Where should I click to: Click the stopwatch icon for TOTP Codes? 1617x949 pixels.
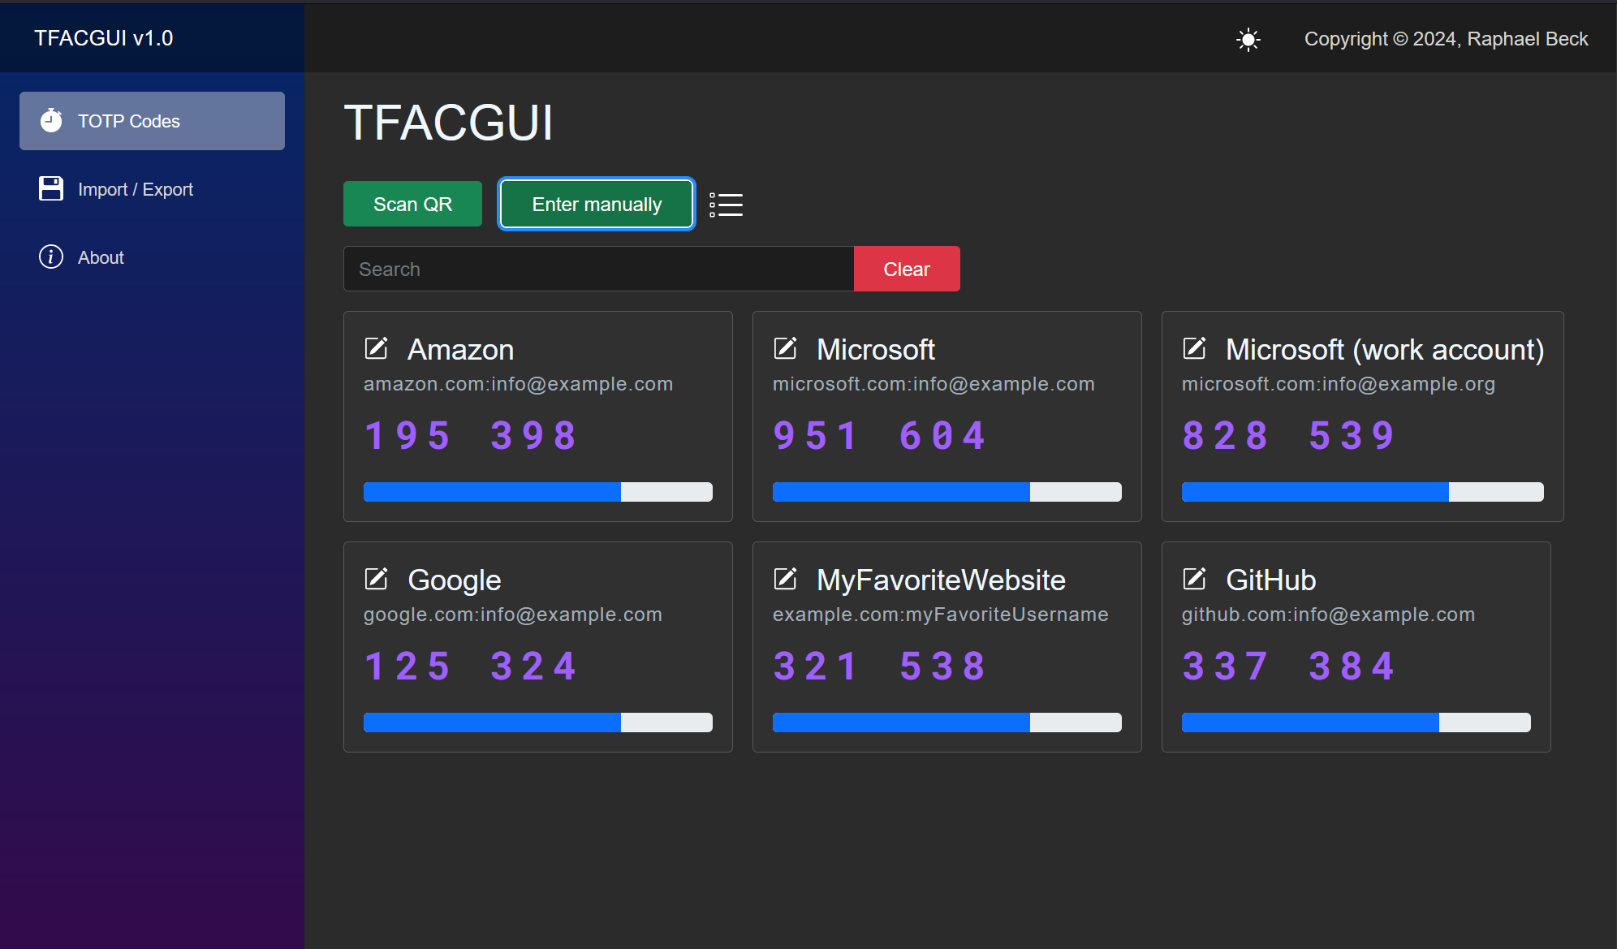point(51,121)
